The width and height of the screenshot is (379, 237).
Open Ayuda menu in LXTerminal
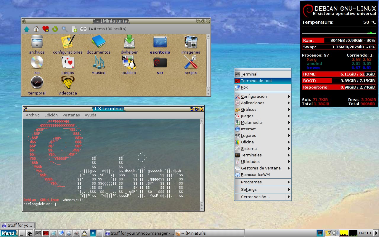[x=90, y=115]
